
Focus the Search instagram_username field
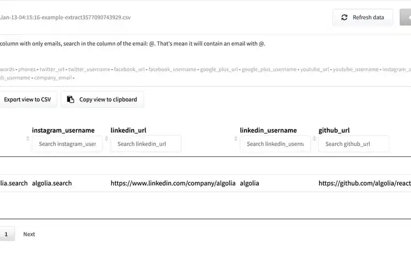(x=67, y=143)
